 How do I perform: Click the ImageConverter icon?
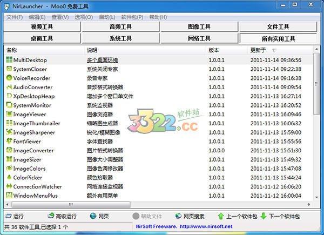[9, 150]
